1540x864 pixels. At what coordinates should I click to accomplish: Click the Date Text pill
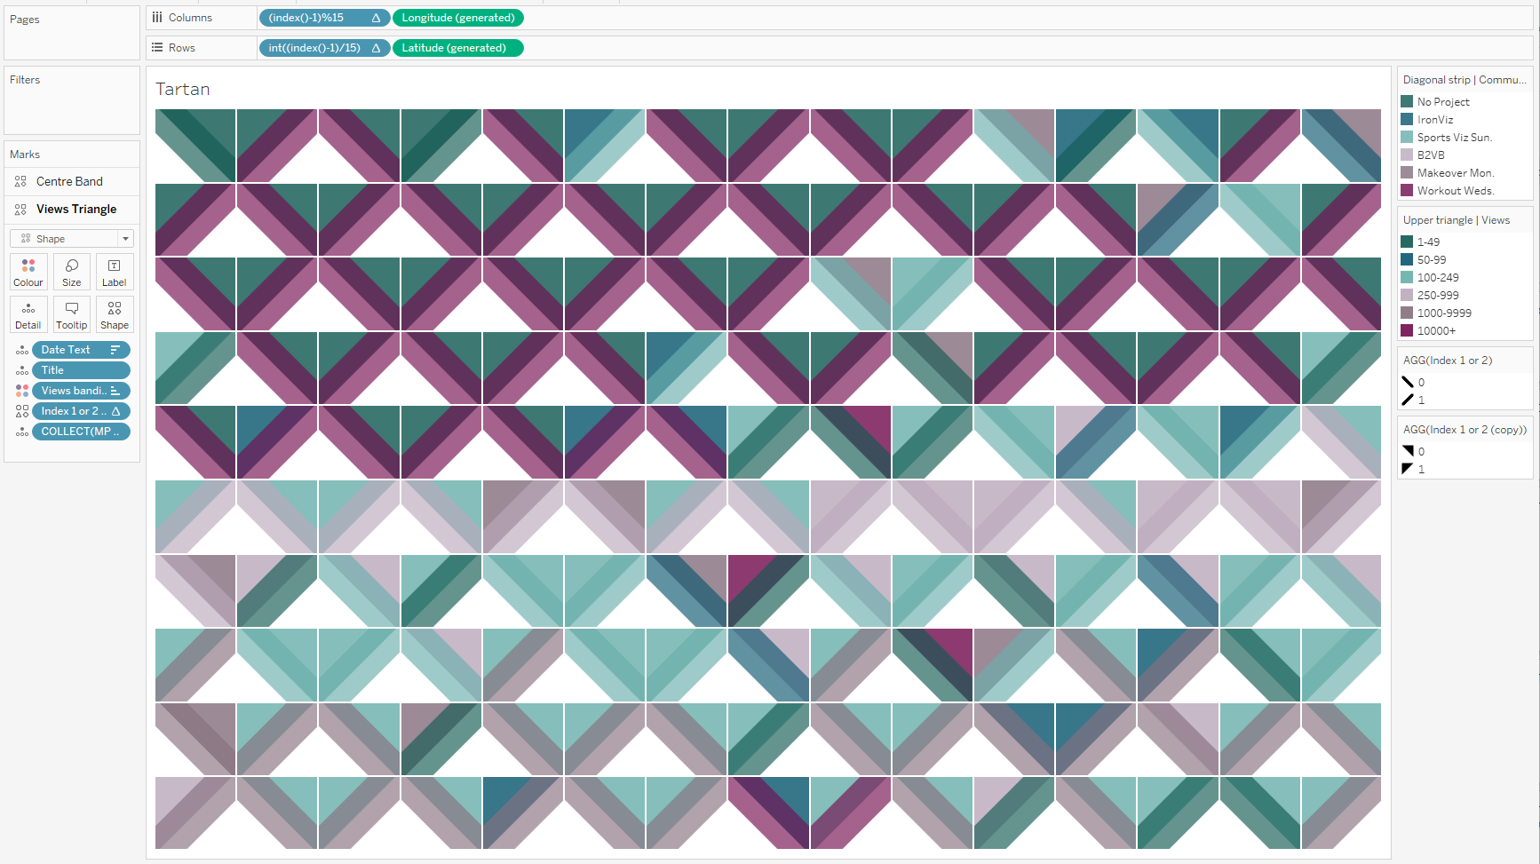click(x=81, y=350)
